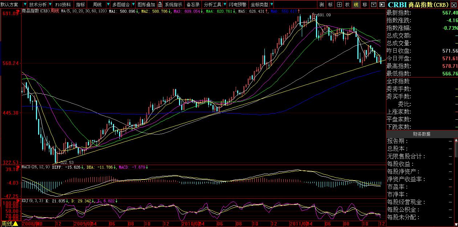The width and height of the screenshot is (458, 227).
Task: Click the CRBI 商品指数(CRB) title
Action: coord(418,5)
